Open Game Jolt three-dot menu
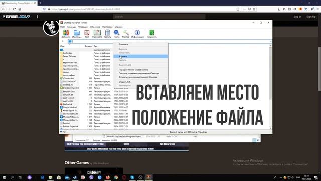The height and width of the screenshot is (181, 321). point(37,16)
